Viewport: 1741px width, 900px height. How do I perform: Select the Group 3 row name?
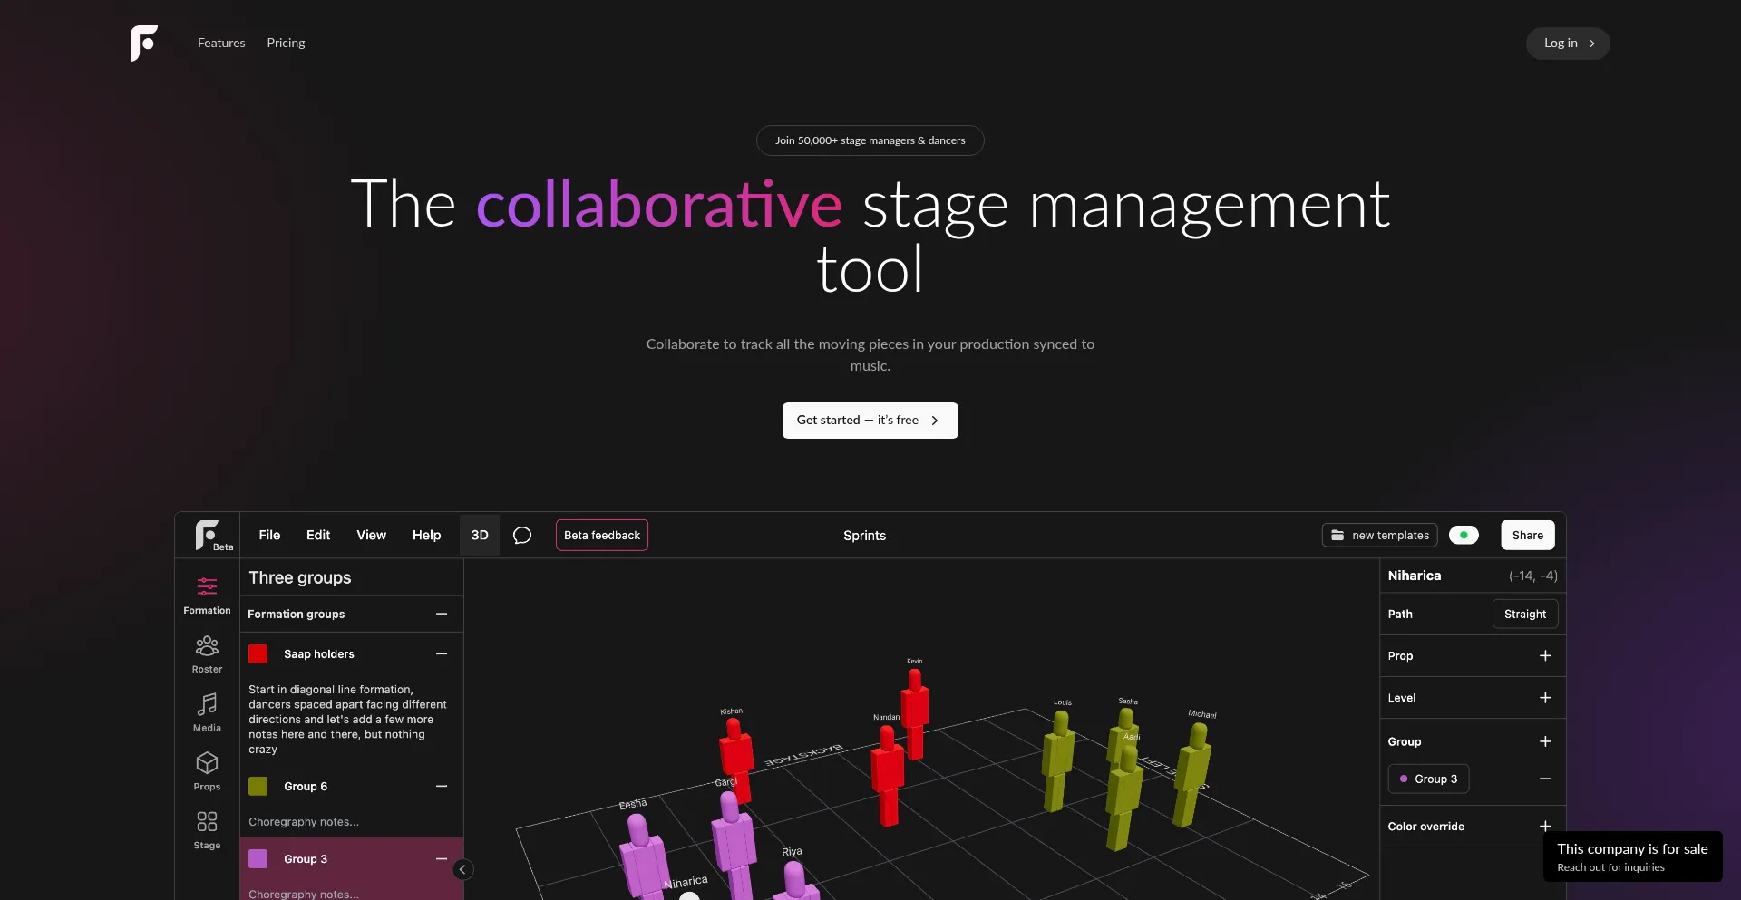coord(306,859)
